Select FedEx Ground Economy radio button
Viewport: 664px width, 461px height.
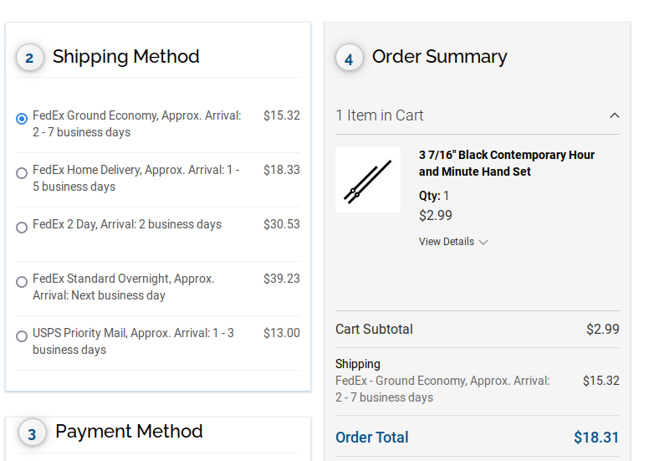[22, 119]
